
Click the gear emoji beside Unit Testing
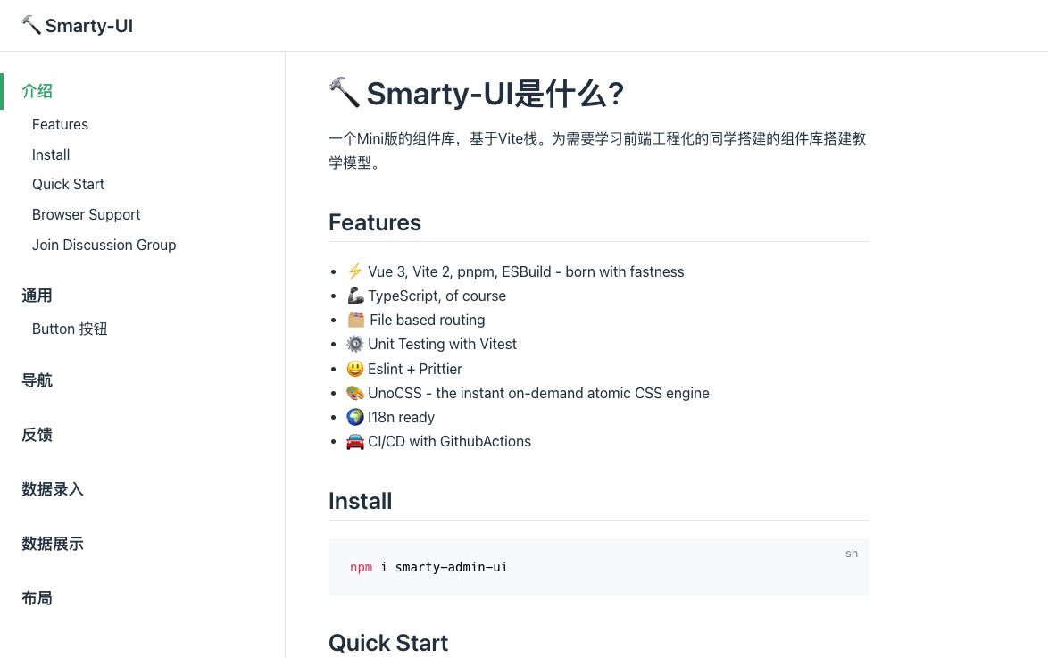354,344
